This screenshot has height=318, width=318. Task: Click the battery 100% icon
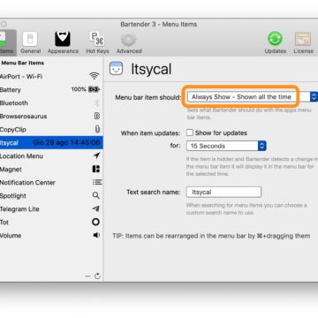pyautogui.click(x=95, y=89)
